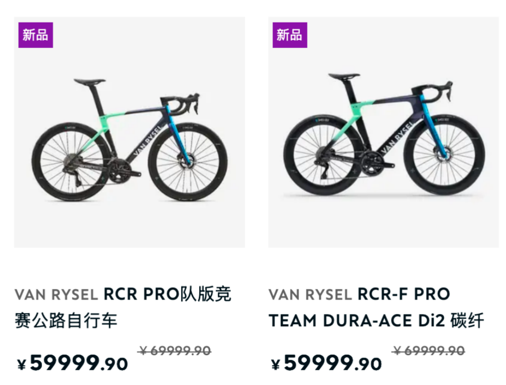This screenshot has height=385, width=506.
Task: Click the 新品 badge on the left product
Action: coord(36,35)
